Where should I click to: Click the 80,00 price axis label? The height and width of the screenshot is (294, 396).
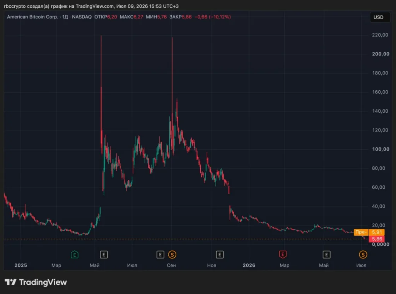pos(379,168)
